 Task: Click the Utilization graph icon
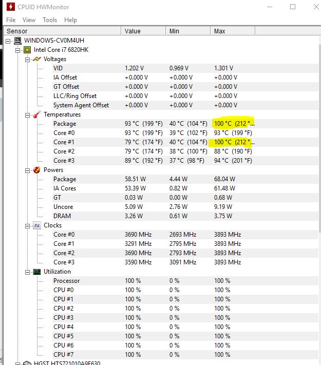point(37,272)
